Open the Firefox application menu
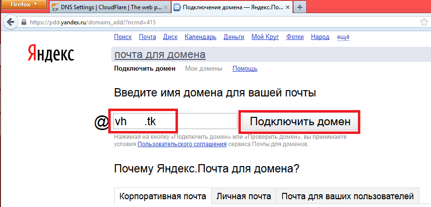 coord(24,4)
